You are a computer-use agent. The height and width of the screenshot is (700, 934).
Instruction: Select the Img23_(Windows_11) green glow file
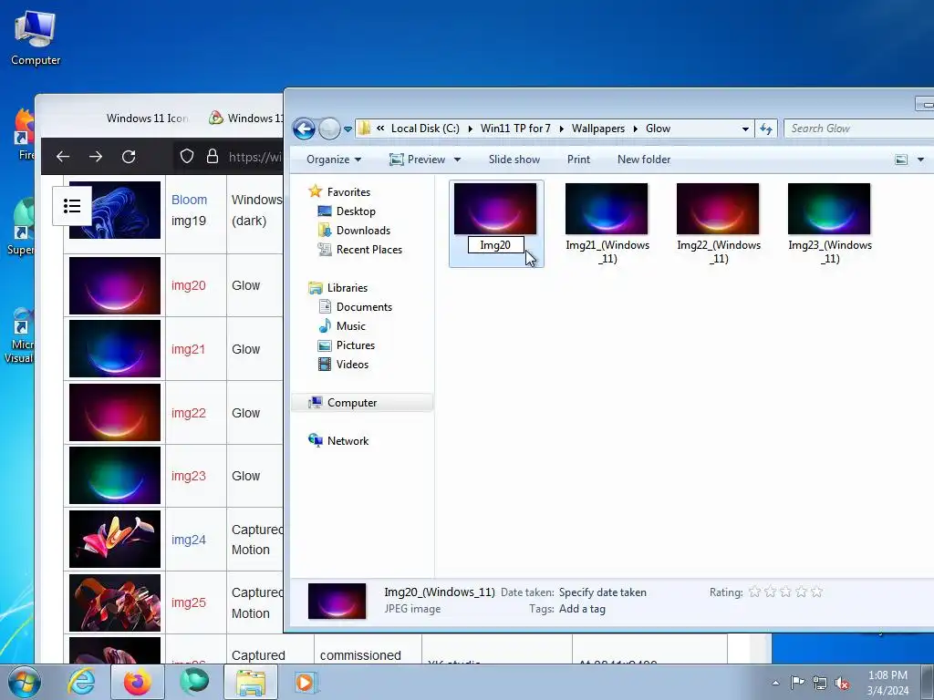coord(830,224)
